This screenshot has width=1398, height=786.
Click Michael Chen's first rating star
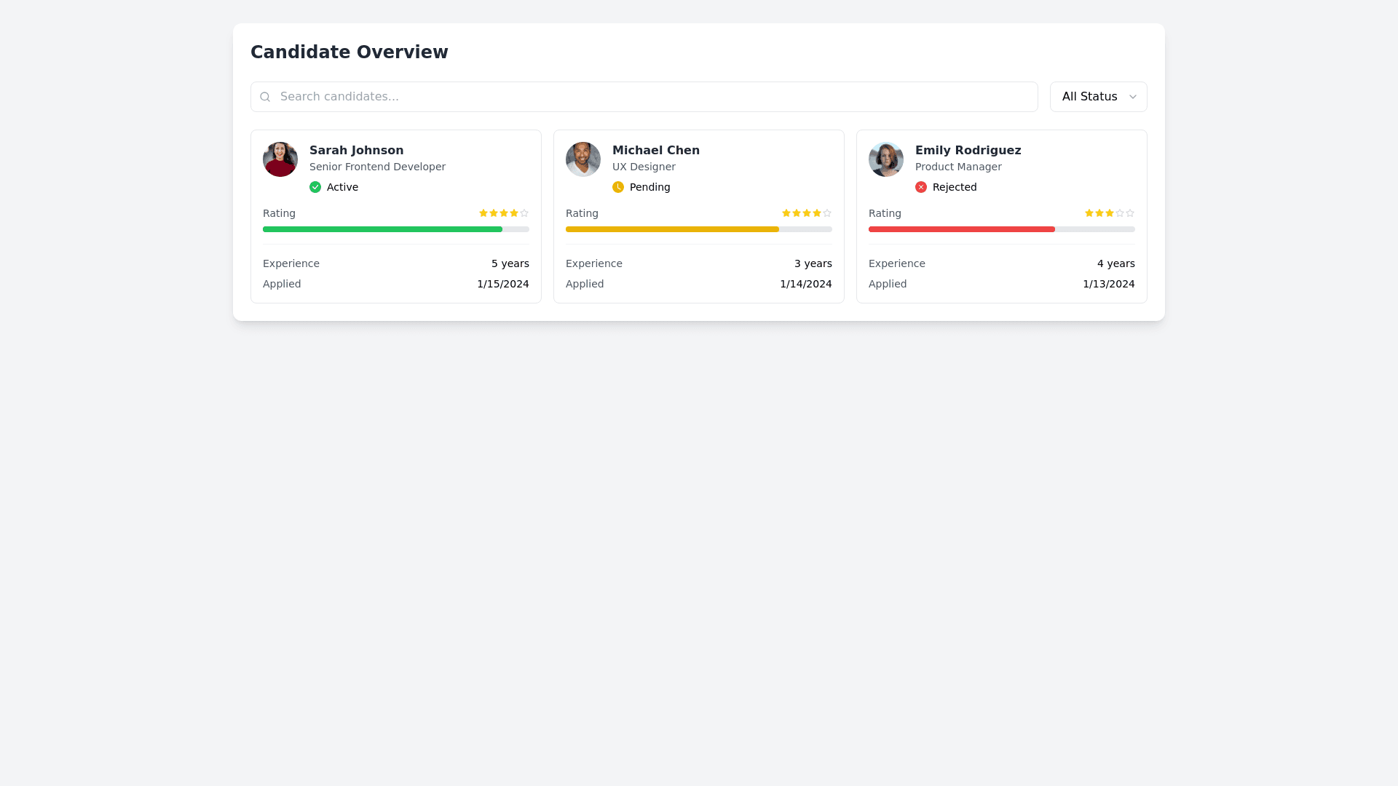coord(786,213)
